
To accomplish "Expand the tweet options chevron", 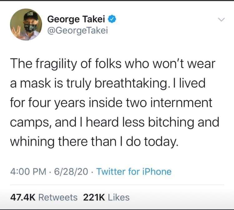I will click(221, 20).
